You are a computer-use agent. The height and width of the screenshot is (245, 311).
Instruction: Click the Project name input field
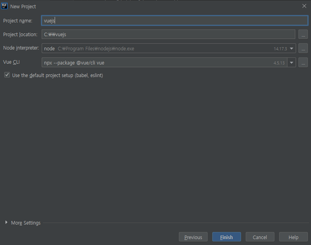[x=175, y=20]
